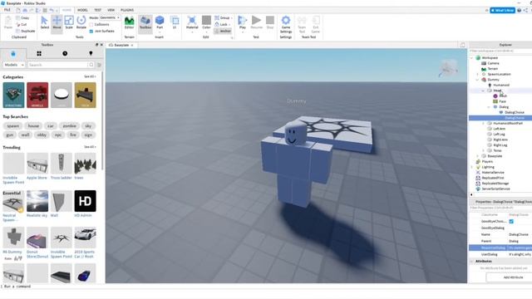
Task: Switch to the TEST ribbon tab
Action: tap(97, 10)
